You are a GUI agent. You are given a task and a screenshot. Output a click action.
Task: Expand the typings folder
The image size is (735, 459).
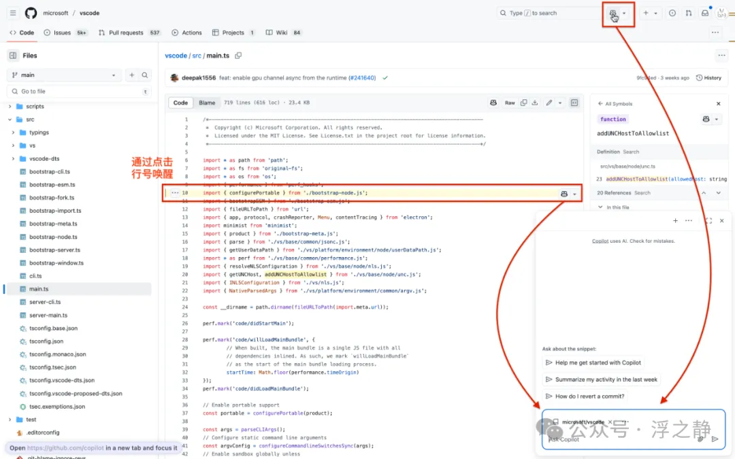point(13,133)
